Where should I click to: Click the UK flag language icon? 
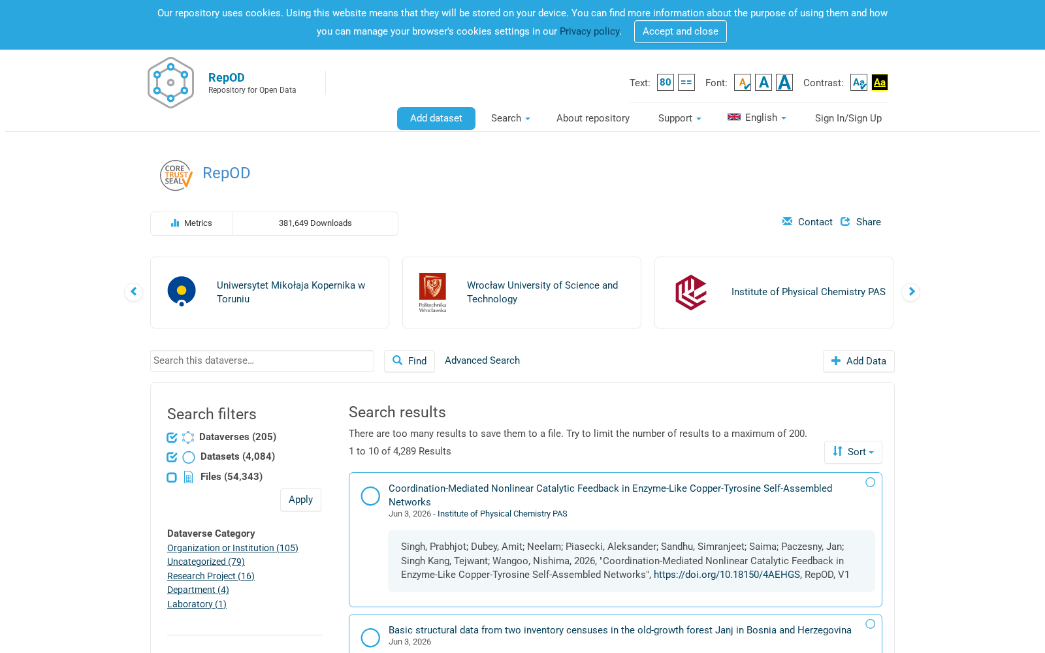pyautogui.click(x=734, y=118)
